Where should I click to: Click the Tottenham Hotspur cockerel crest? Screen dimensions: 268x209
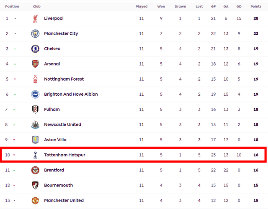point(35,155)
